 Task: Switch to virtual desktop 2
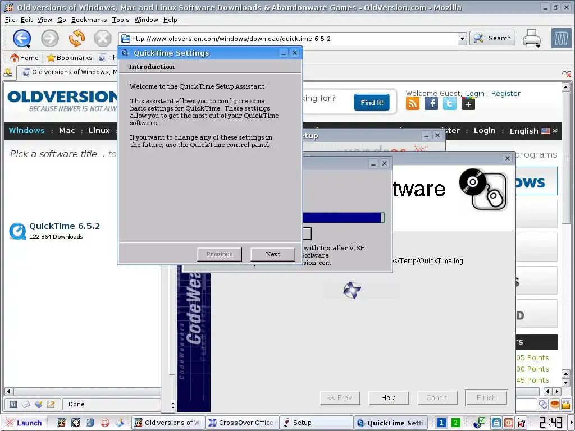(455, 423)
